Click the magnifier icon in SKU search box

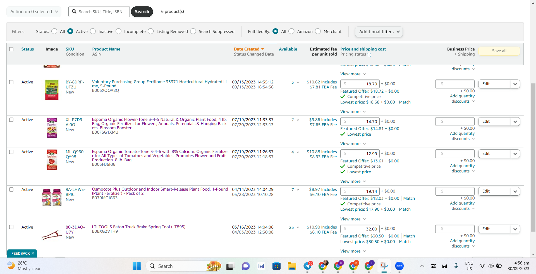click(74, 11)
